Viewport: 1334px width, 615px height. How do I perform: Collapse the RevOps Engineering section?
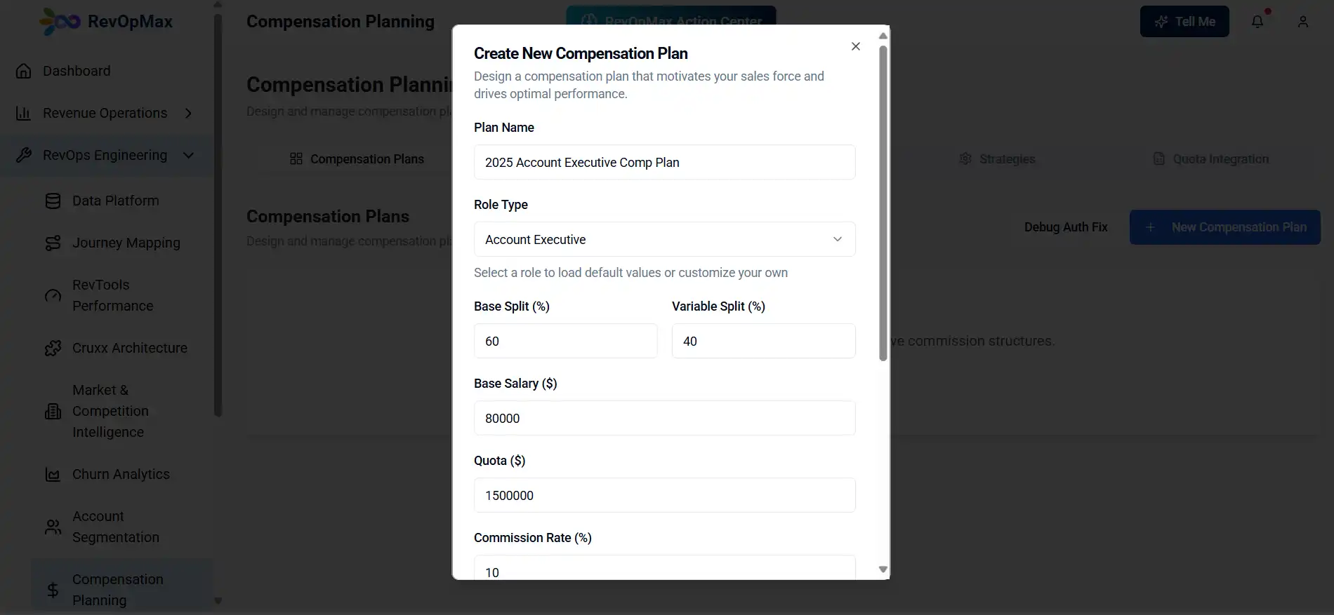(188, 155)
